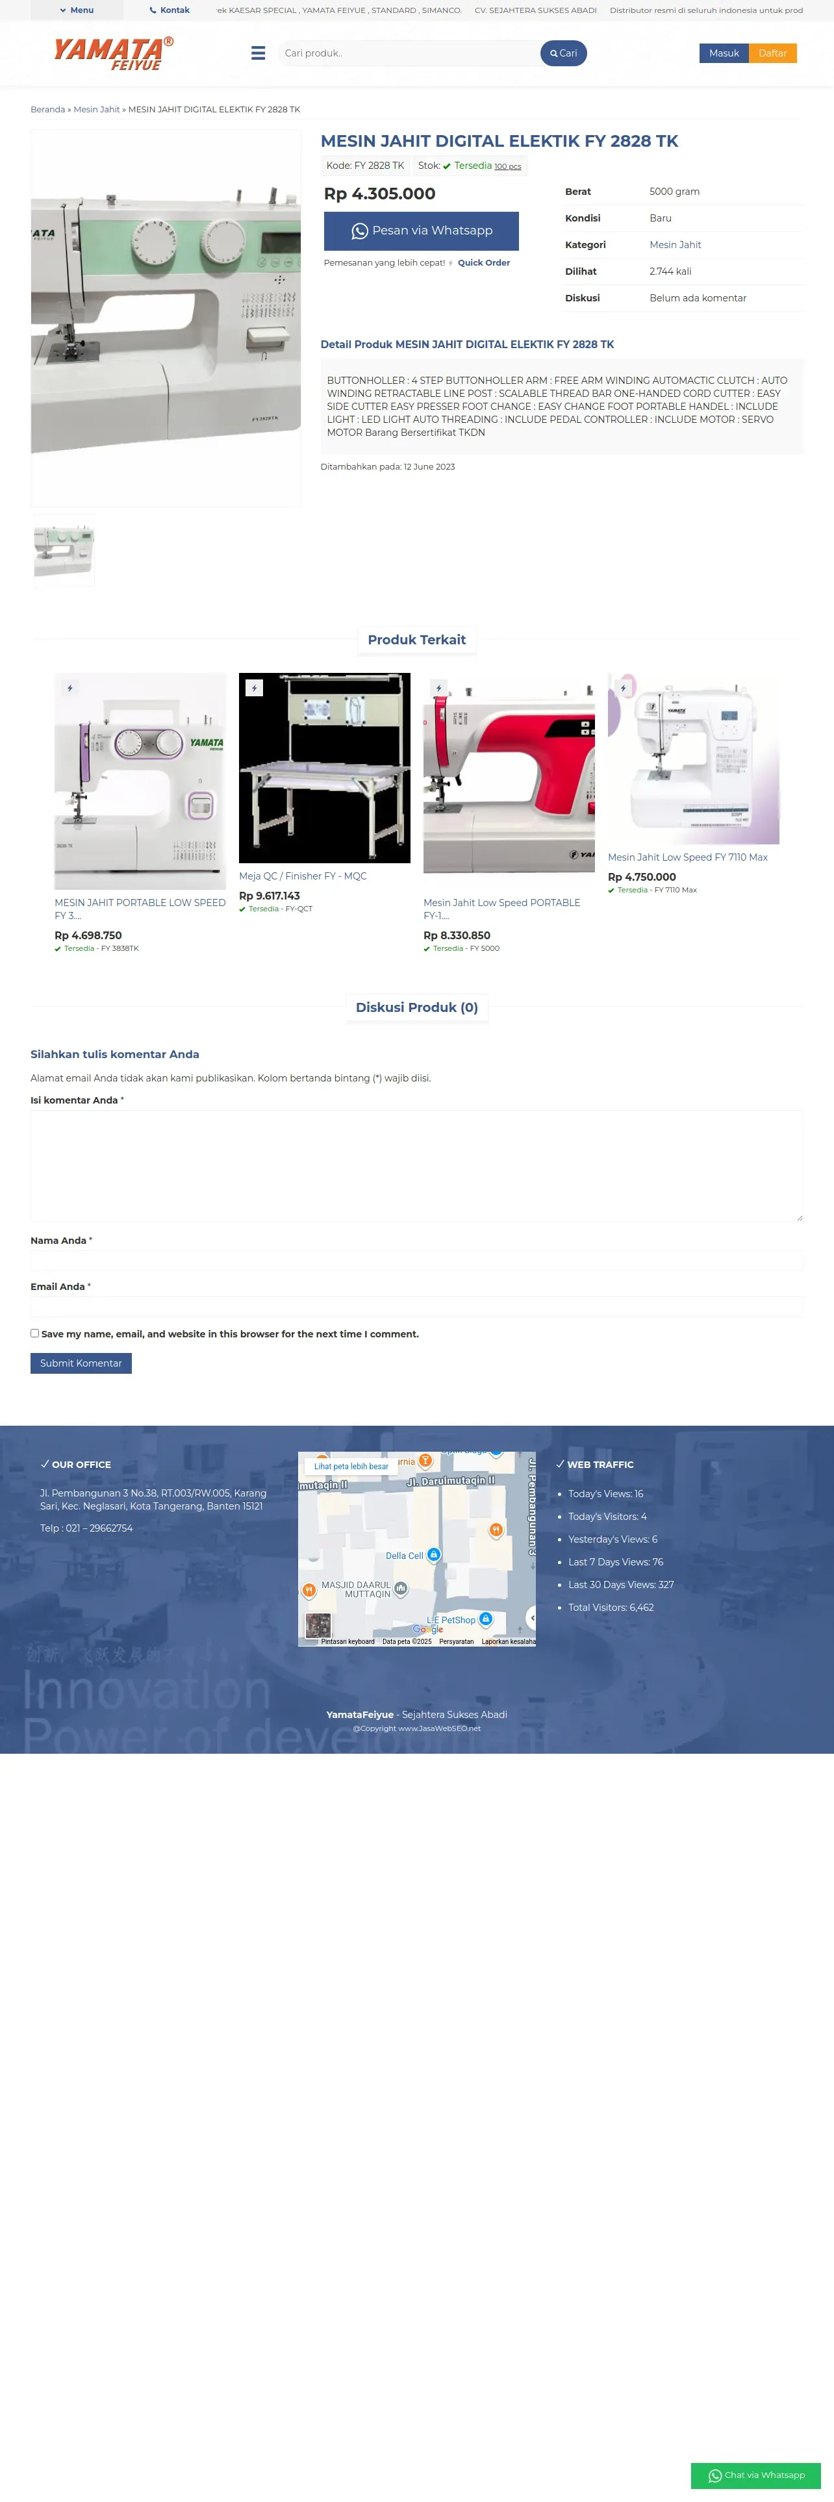Click quick-view bolt icon on Meja QC card

coord(255,689)
